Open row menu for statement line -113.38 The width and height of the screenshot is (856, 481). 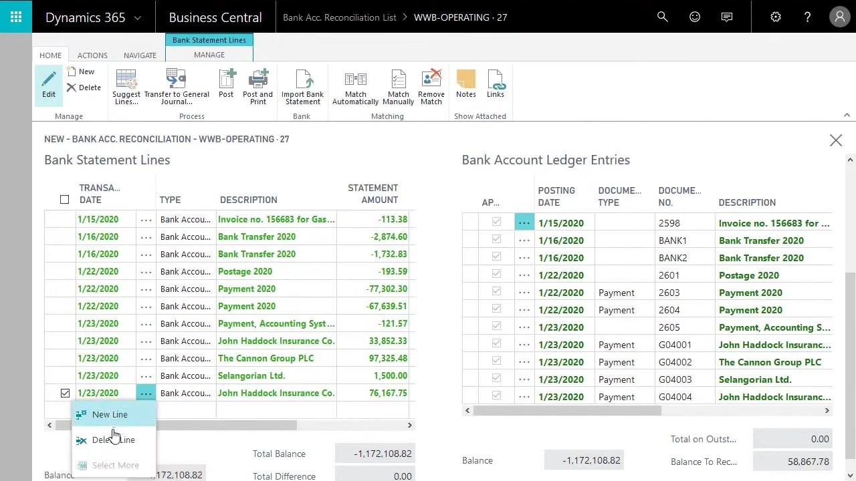(x=146, y=219)
